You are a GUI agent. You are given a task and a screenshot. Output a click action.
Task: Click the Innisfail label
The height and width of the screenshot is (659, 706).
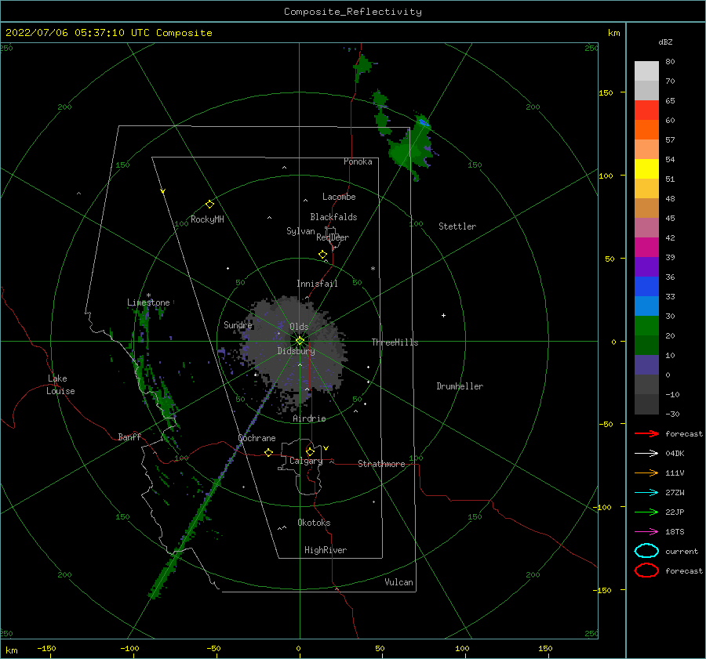pyautogui.click(x=317, y=284)
